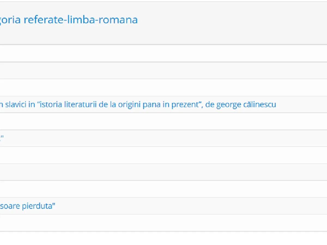Select the first empty row below the heading
The width and height of the screenshot is (327, 245).
point(163,53)
